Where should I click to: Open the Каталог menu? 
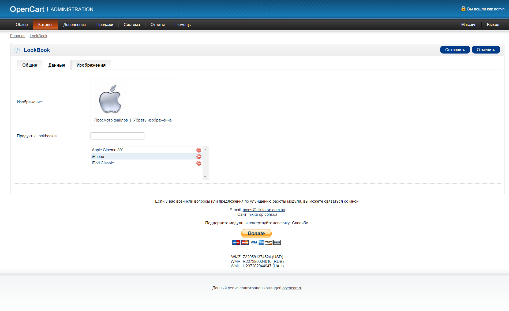click(46, 25)
